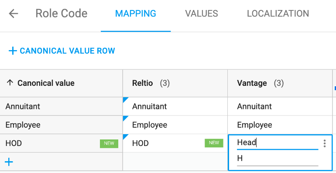Click the Annuitant cell in Reltio column

click(175, 106)
